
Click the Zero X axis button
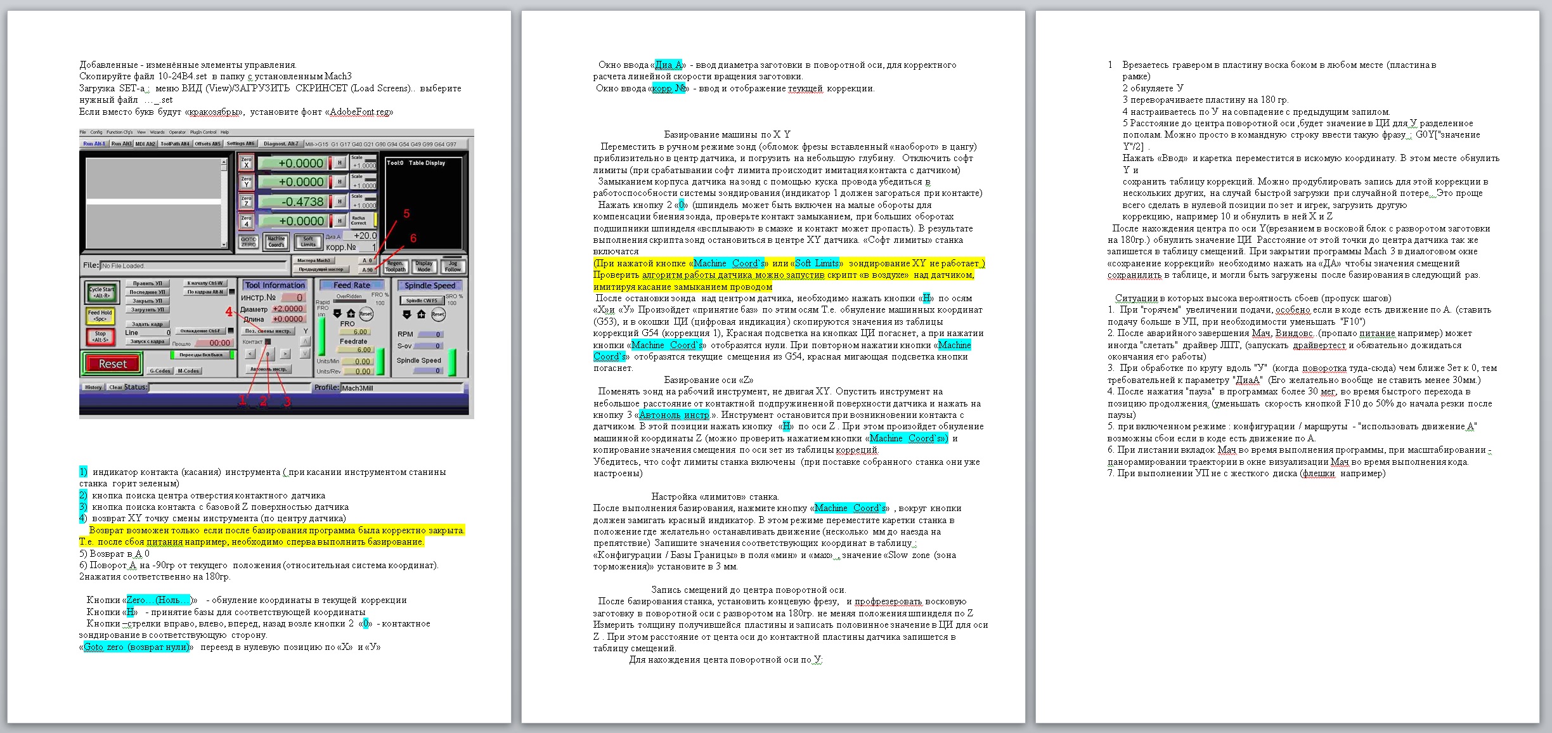coord(247,163)
